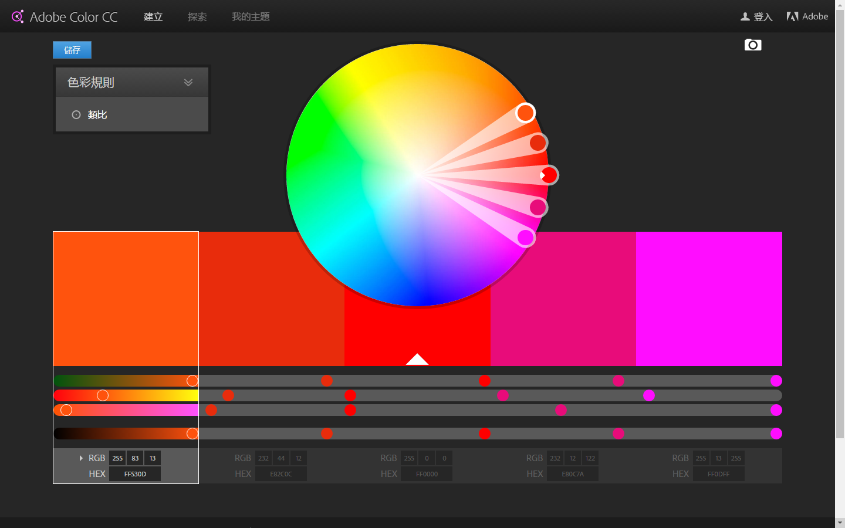Select the pink-crimson handle on color wheel

[x=538, y=207]
